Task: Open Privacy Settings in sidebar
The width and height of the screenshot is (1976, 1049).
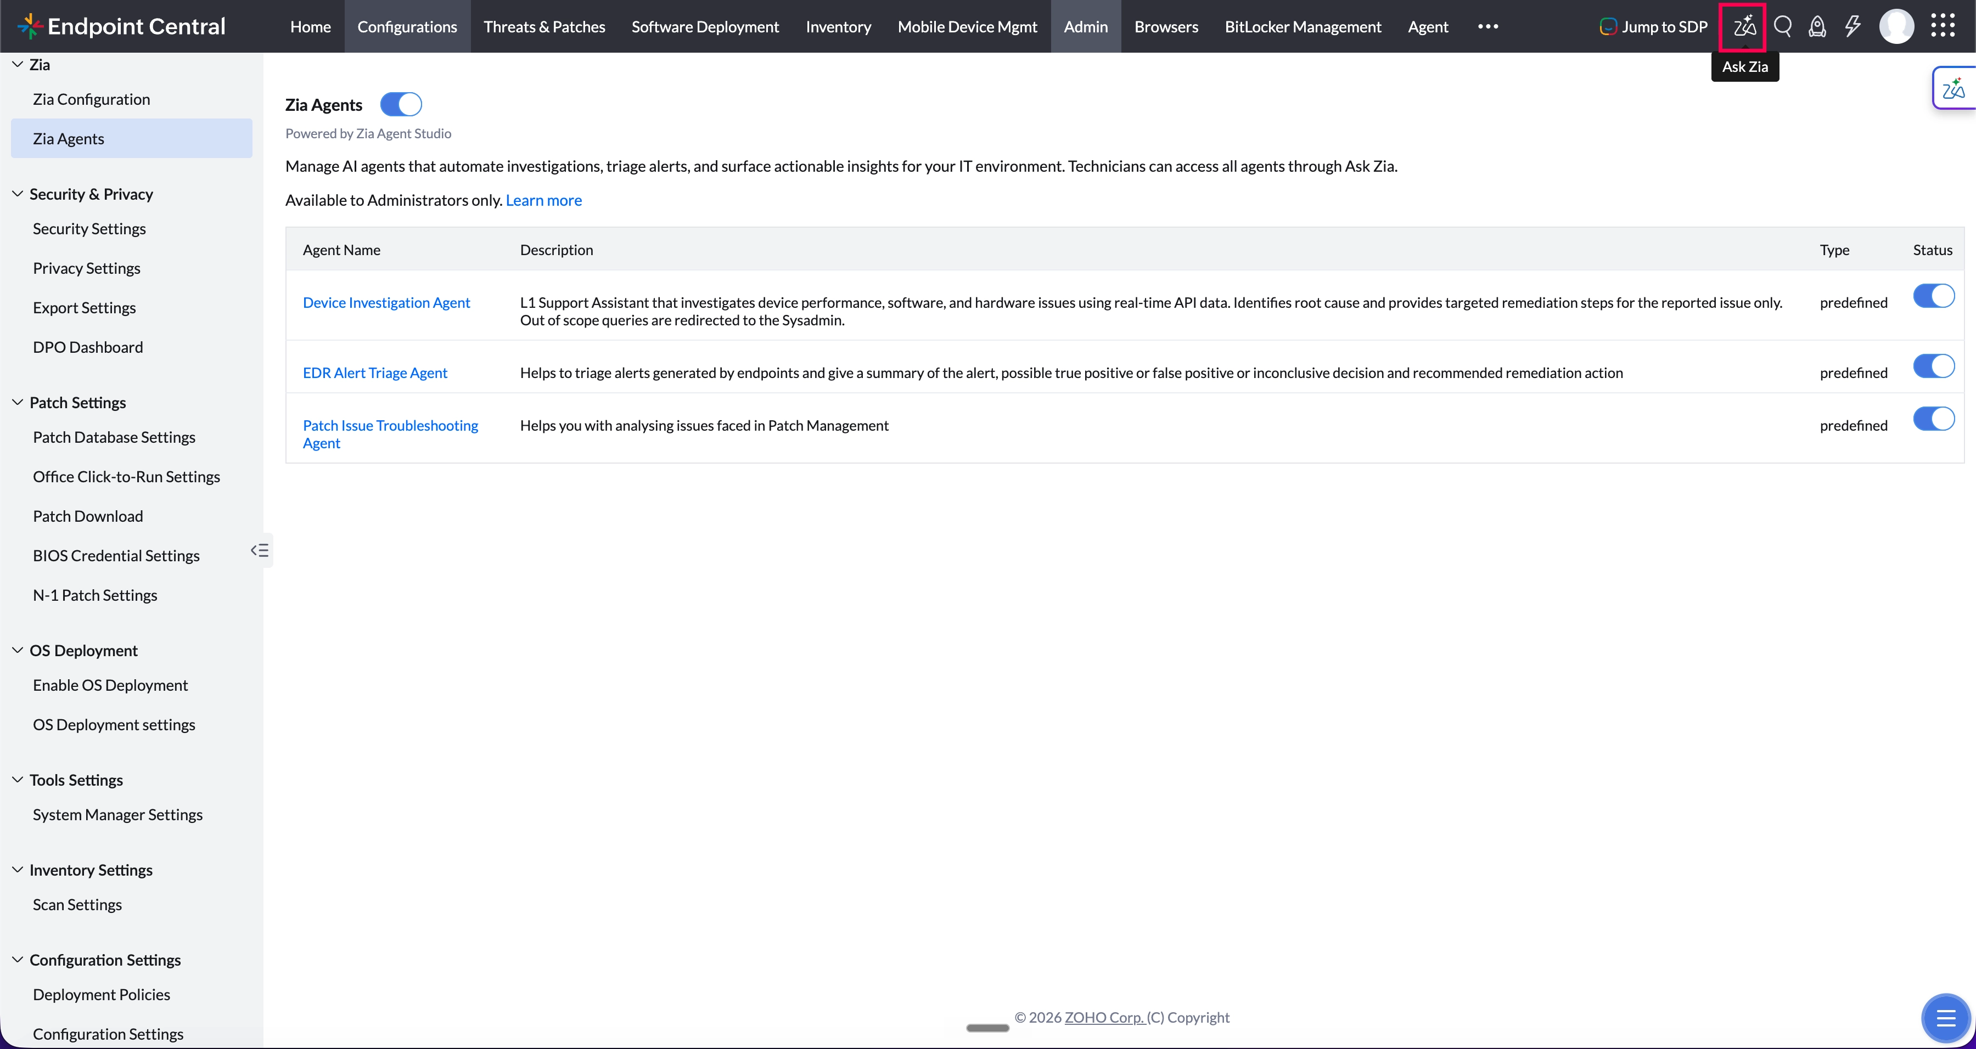Action: pos(131,268)
